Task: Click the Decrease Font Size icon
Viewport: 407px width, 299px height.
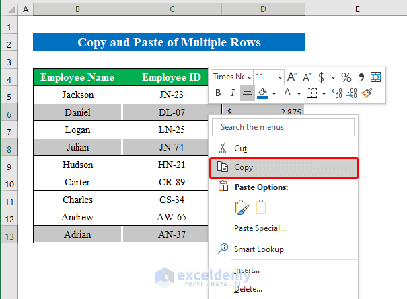Action: click(x=307, y=77)
